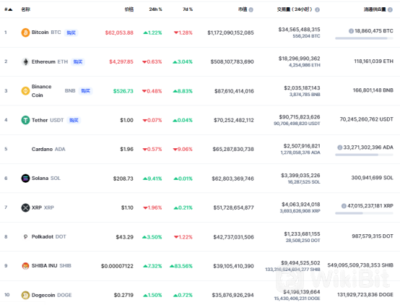
Task: Click the Ethereum diamond logo icon
Action: pyautogui.click(x=25, y=62)
